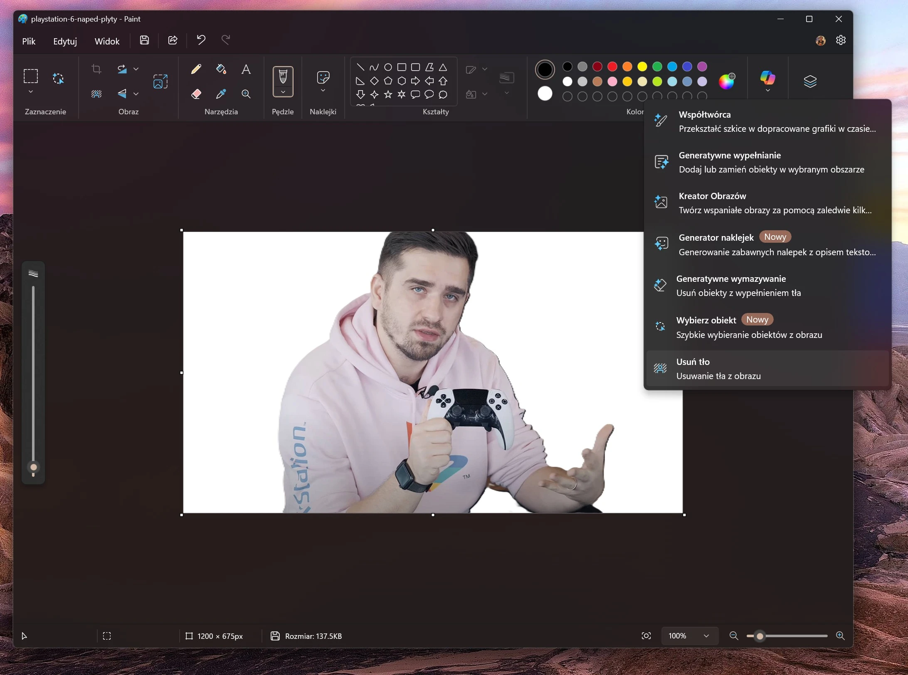Expand the flip options chevron
The image size is (908, 675).
(x=136, y=94)
